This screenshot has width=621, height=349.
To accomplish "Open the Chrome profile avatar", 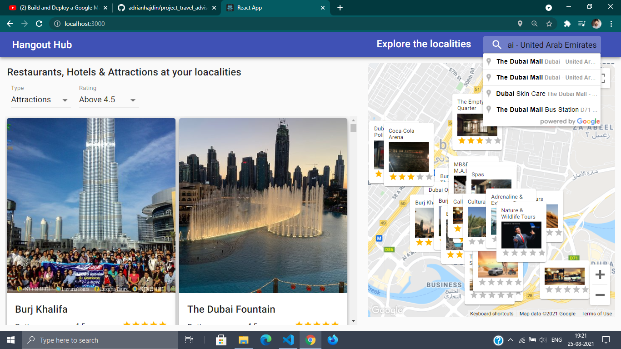I will [x=596, y=24].
